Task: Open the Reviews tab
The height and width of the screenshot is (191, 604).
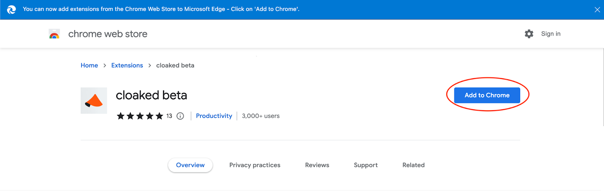Action: [317, 165]
